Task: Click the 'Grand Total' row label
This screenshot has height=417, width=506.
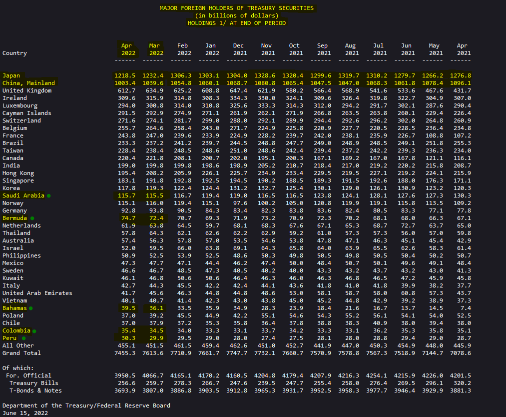Action: (21, 353)
